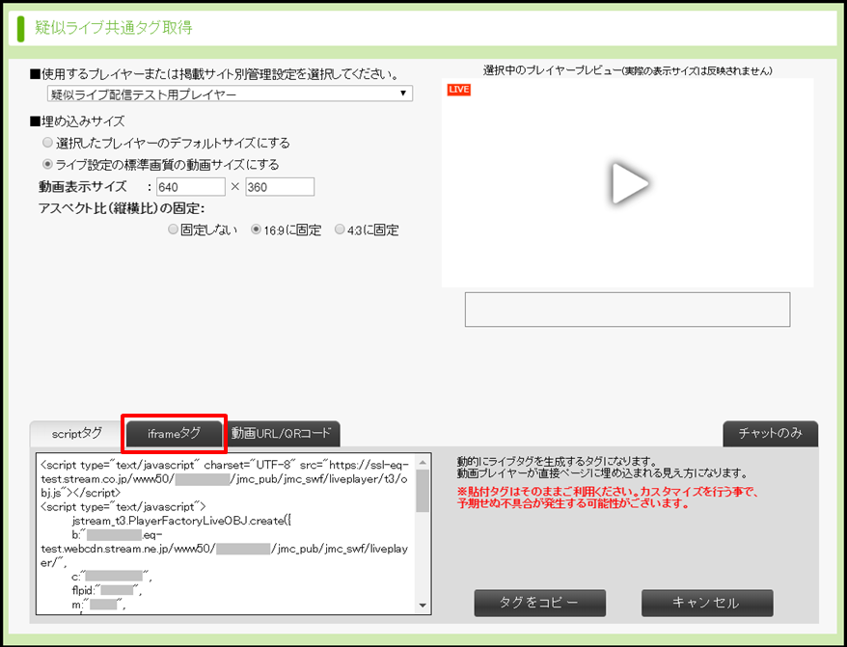Viewport: 847px width, 647px height.
Task: Click the empty box below the preview player
Action: (x=627, y=310)
